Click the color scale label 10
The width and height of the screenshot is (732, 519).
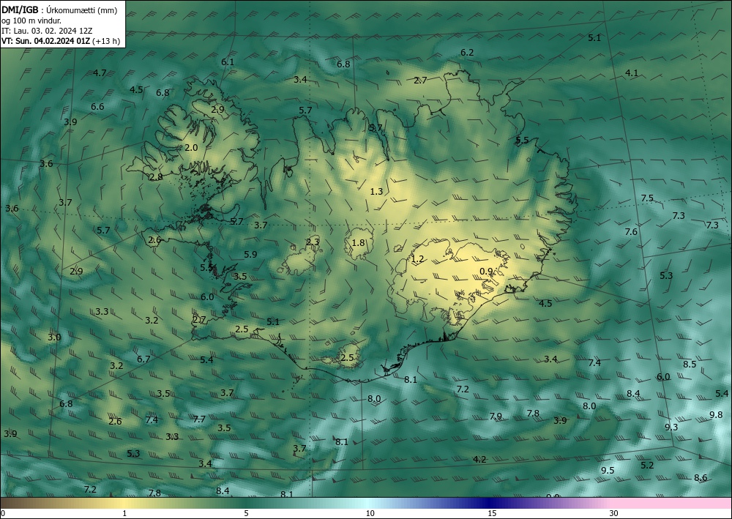(370, 513)
